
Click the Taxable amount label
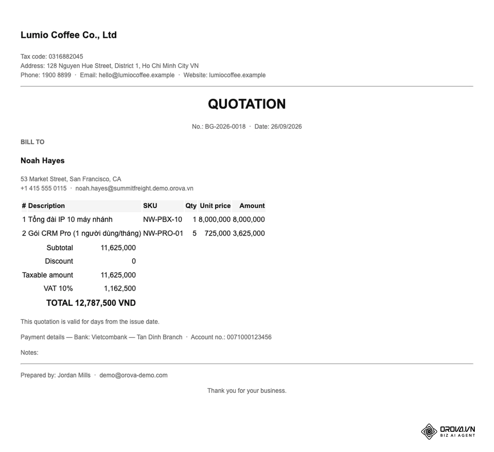(x=48, y=275)
